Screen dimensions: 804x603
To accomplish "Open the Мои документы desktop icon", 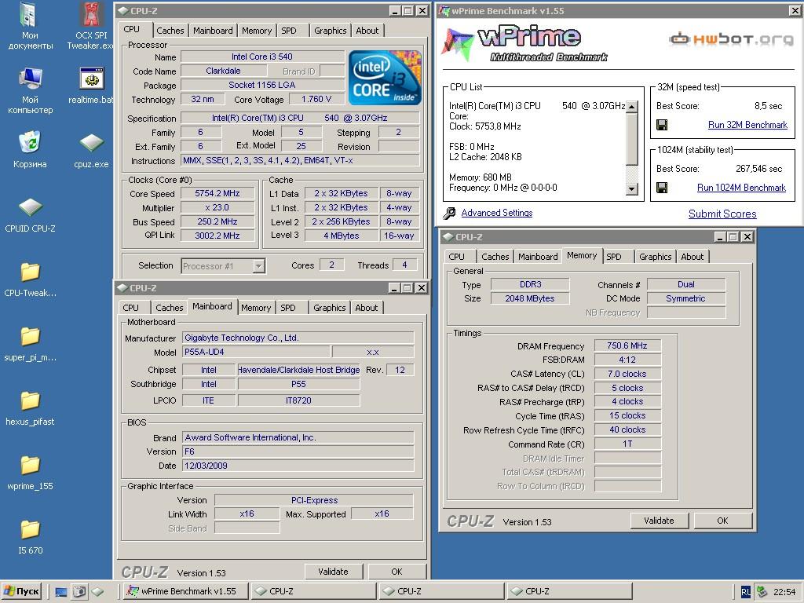I will tap(30, 27).
